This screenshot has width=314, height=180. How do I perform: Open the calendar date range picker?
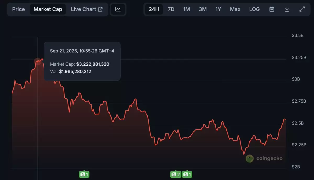pos(272,9)
